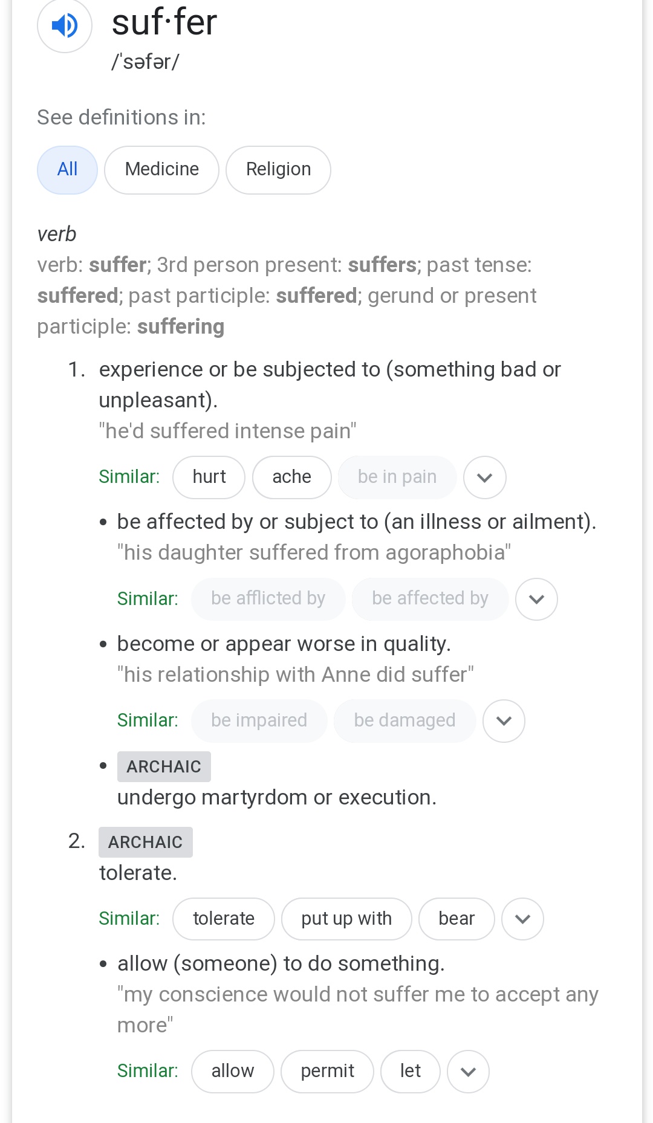Expand more synonyms after 'be in pain'
The image size is (653, 1123).
click(484, 477)
